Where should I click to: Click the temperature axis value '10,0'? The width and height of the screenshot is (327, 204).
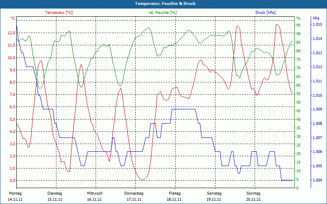coord(11,58)
